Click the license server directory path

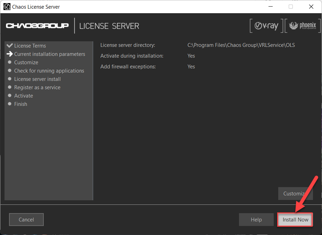tap(241, 45)
